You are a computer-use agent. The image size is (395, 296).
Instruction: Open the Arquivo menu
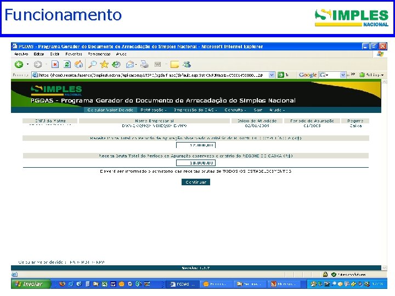[21, 54]
